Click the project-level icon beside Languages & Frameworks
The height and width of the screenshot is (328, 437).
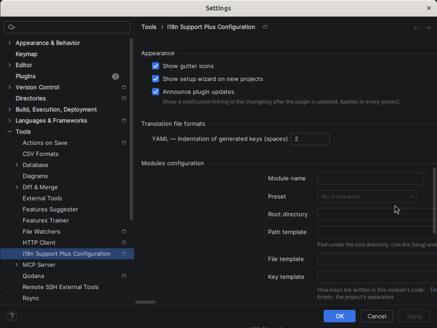tap(124, 121)
